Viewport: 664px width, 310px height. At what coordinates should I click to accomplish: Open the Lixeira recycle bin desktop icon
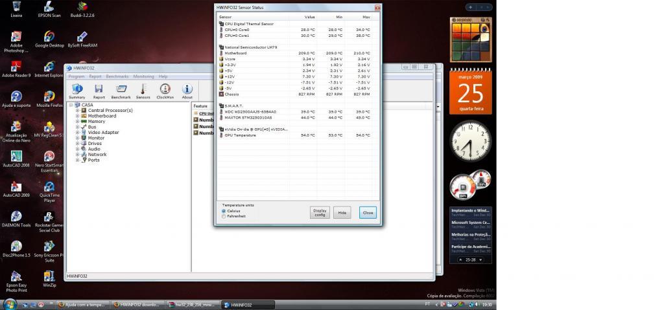tap(16, 9)
